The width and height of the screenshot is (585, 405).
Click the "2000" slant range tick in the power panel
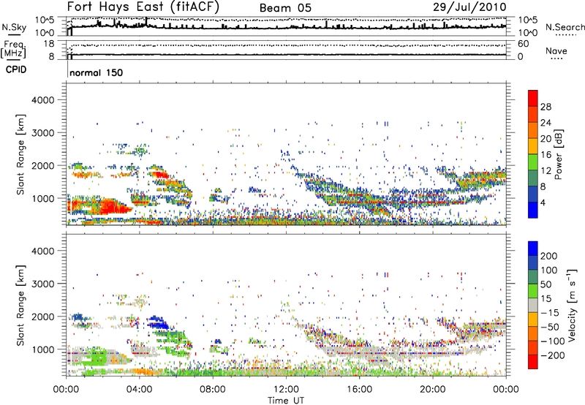click(42, 165)
